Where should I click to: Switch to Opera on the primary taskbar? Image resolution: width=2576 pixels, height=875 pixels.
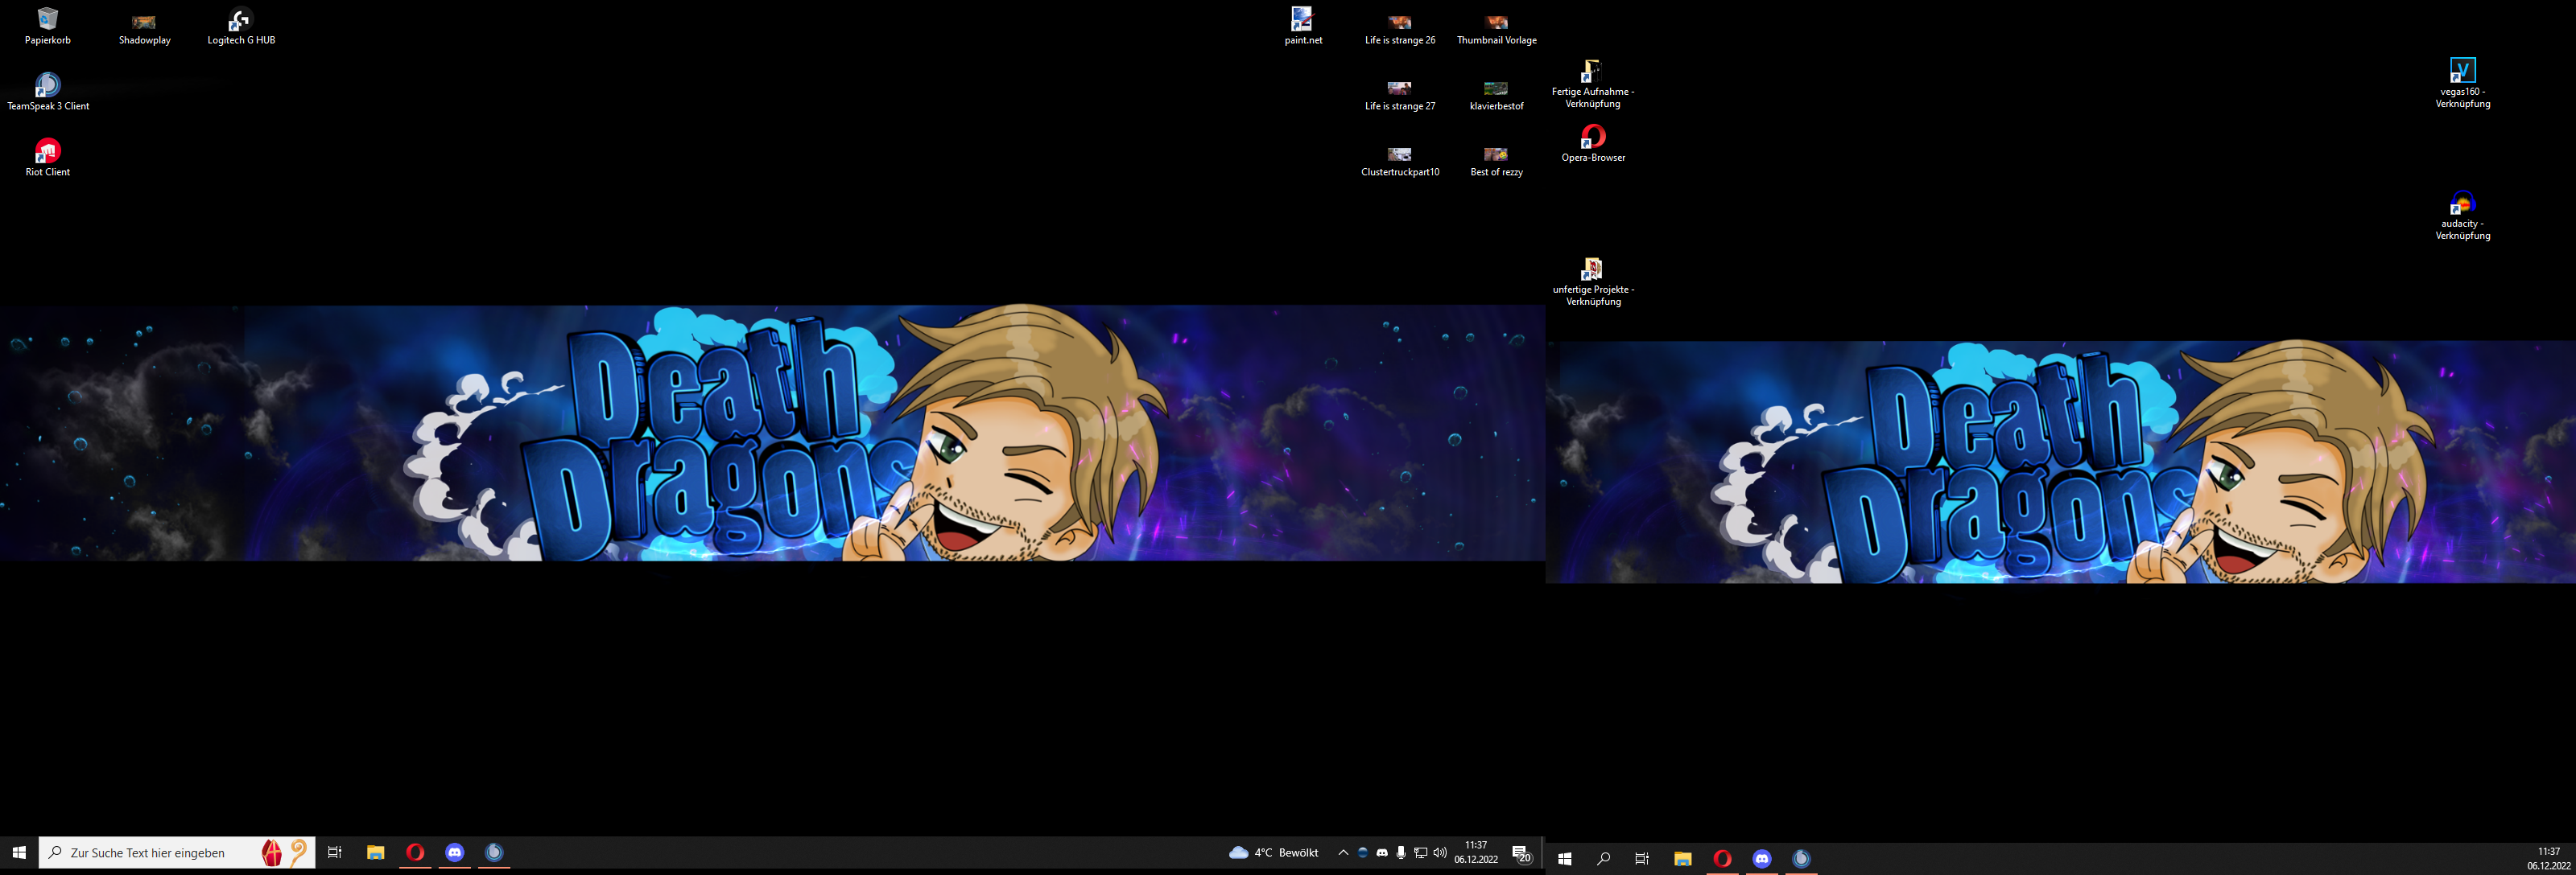point(415,852)
